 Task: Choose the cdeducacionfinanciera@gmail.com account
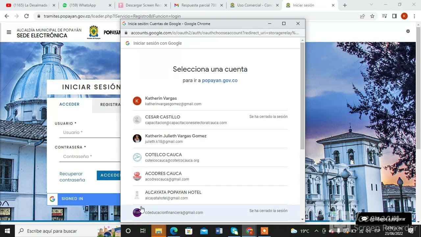tap(210, 213)
